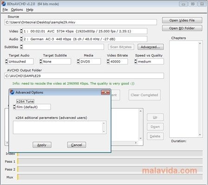Click the Pass 2 progress bar
The height and width of the screenshot is (185, 208).
[x=110, y=169]
